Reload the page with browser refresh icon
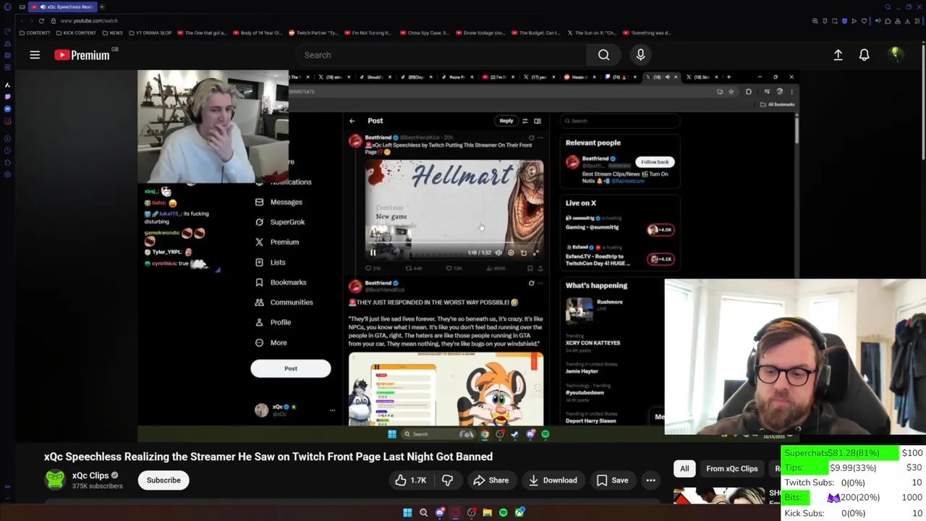Screen dimensions: 926x521 (x=41, y=21)
